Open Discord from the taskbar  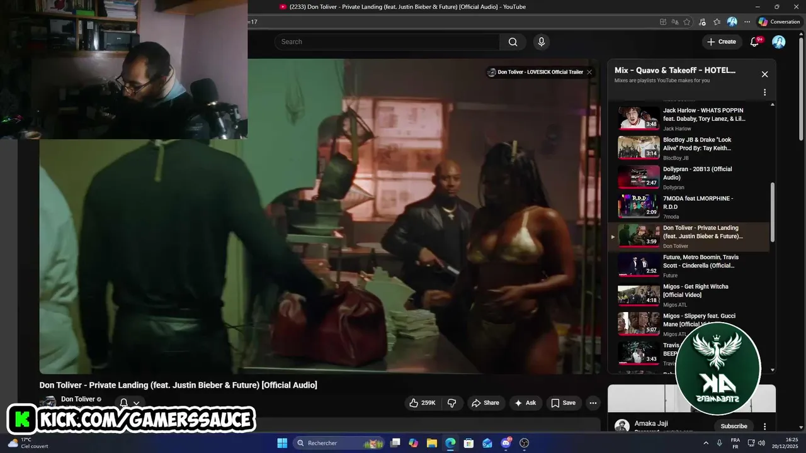click(506, 443)
